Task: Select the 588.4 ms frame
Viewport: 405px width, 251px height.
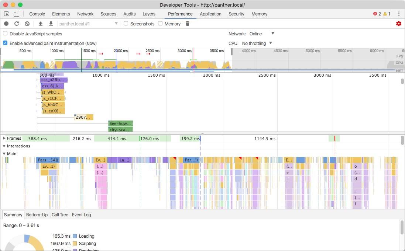Action: pyautogui.click(x=37, y=139)
